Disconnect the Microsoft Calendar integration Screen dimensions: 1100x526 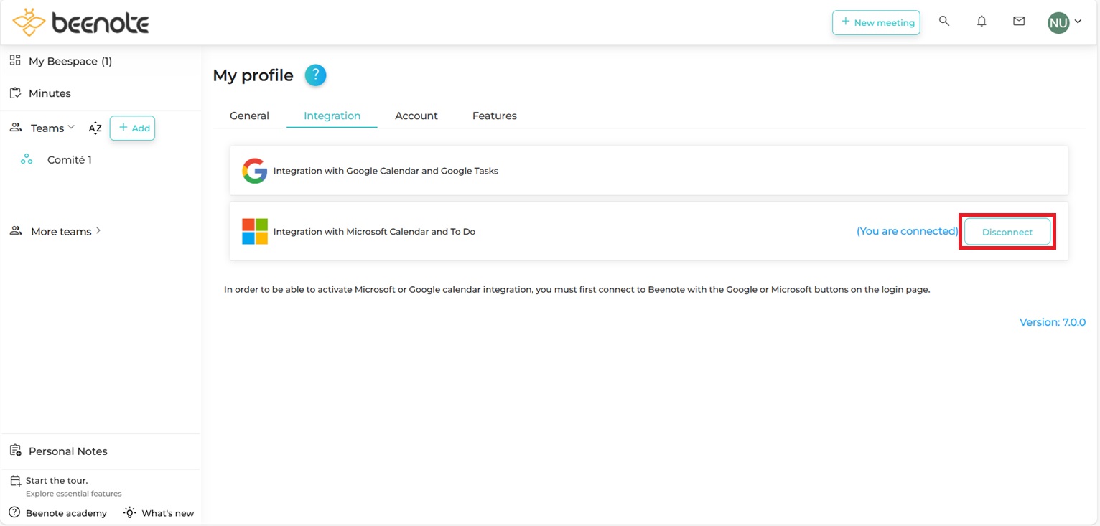click(x=1007, y=232)
